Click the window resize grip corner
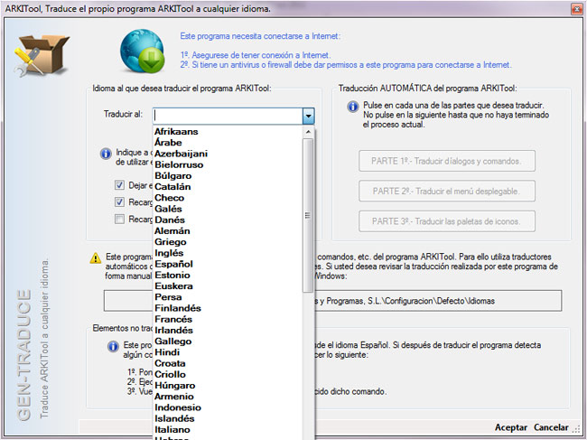587x440 pixels. click(576, 429)
